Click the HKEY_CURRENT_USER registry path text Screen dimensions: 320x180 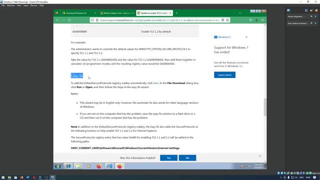(125, 148)
